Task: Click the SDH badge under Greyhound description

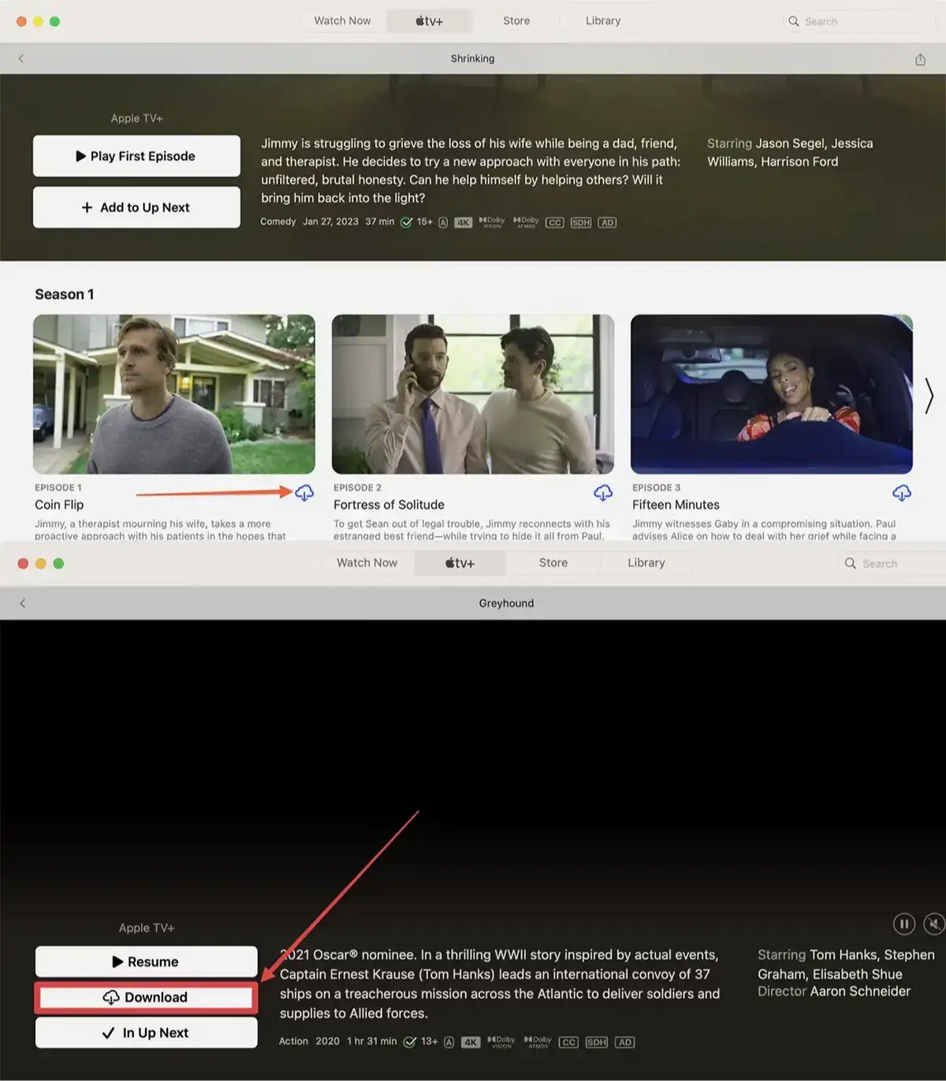Action: 597,1042
